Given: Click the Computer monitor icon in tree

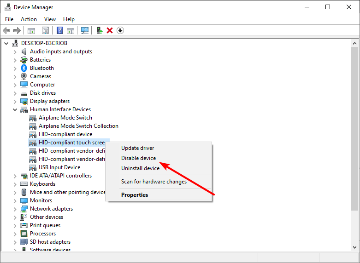Looking at the screenshot, I should click(24, 85).
